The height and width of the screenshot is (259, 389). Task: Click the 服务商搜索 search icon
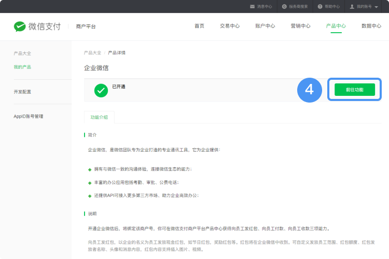(284, 6)
